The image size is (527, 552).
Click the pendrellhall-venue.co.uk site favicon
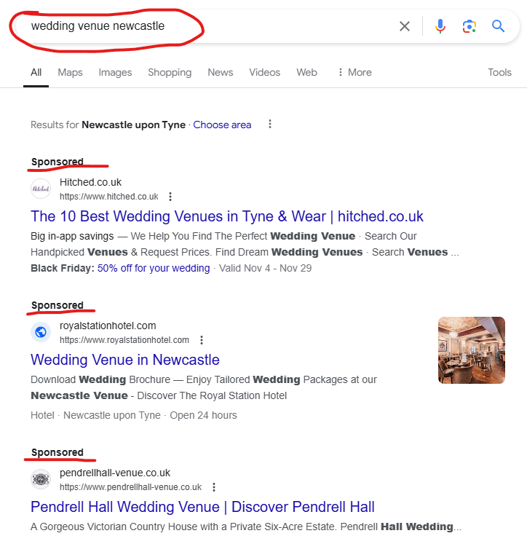click(41, 479)
